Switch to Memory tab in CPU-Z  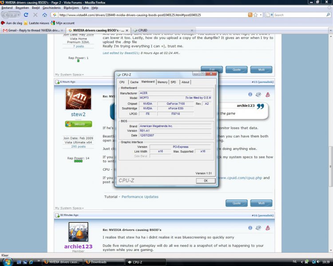tap(163, 82)
